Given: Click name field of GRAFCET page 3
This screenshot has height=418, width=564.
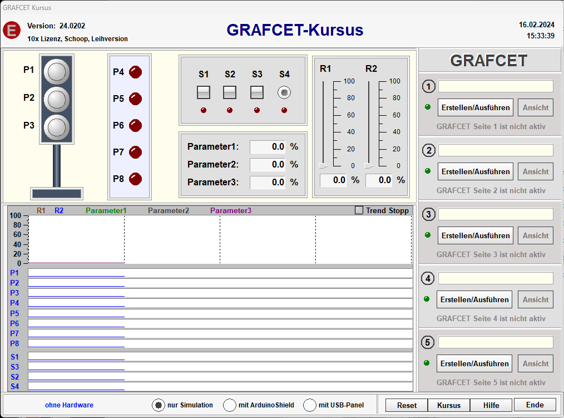Looking at the screenshot, I should click(x=496, y=214).
